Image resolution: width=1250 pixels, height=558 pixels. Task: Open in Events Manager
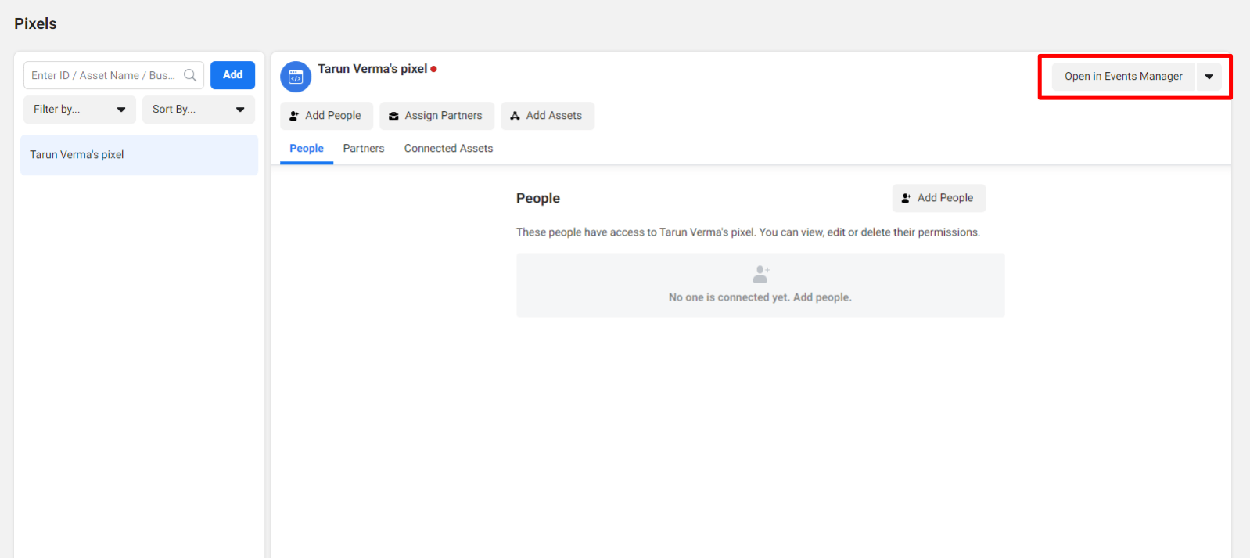coord(1122,77)
